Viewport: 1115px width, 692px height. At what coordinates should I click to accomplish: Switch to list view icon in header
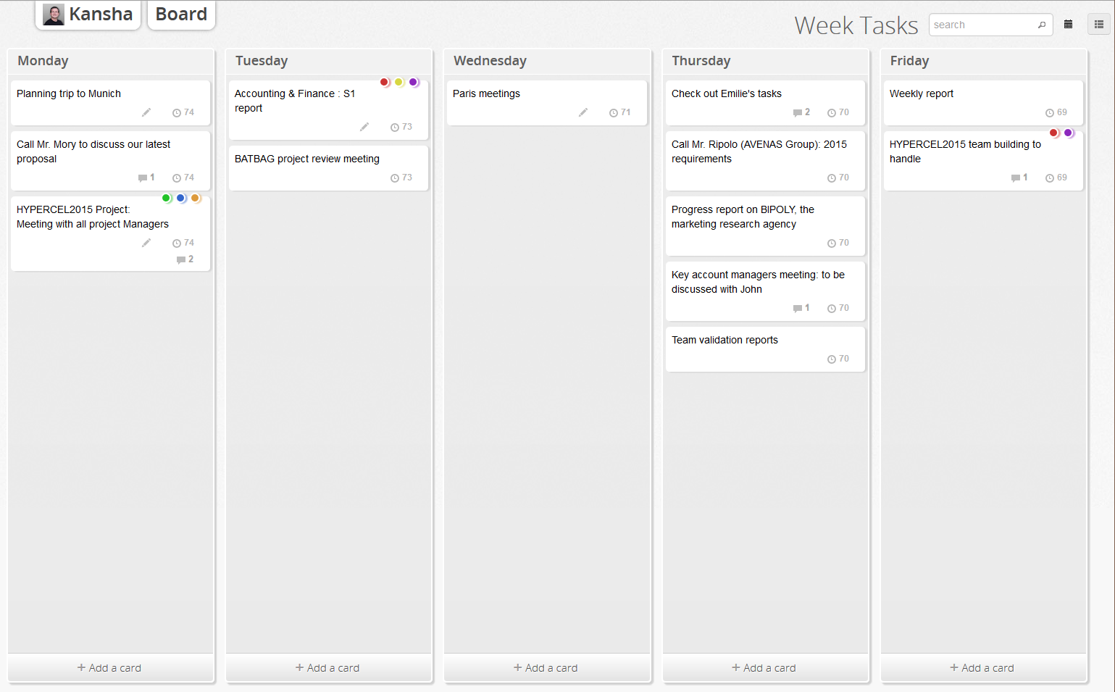[x=1099, y=25]
